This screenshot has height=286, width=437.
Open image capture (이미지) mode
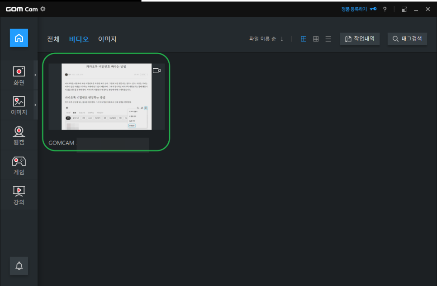19,105
